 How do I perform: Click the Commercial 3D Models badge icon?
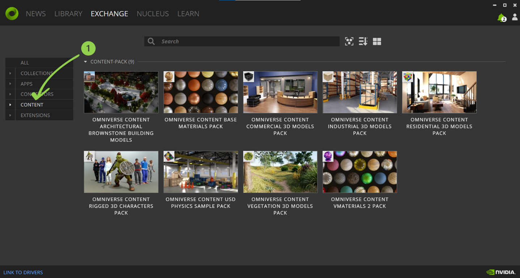point(249,77)
